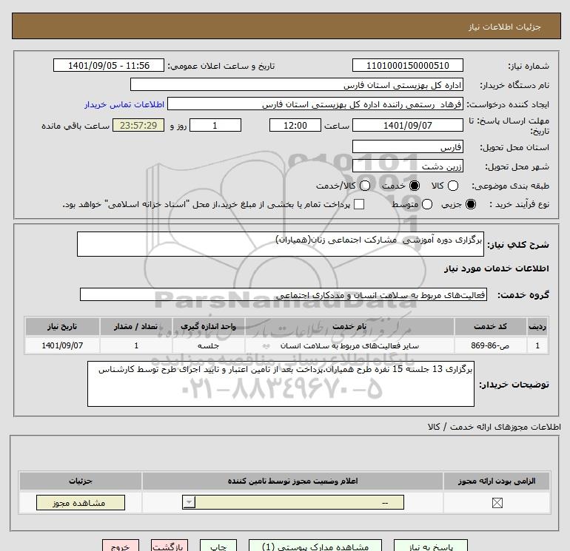Click الزامی بودن ارائه مجوز header

pos(497,481)
